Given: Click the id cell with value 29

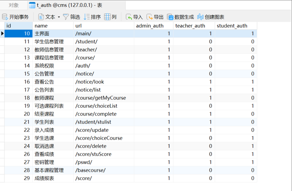Looking at the screenshot, I should coord(18,178).
